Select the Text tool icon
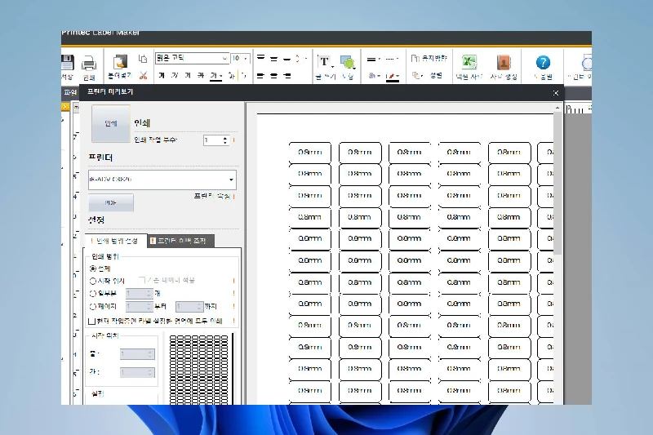The image size is (653, 435). click(x=324, y=62)
